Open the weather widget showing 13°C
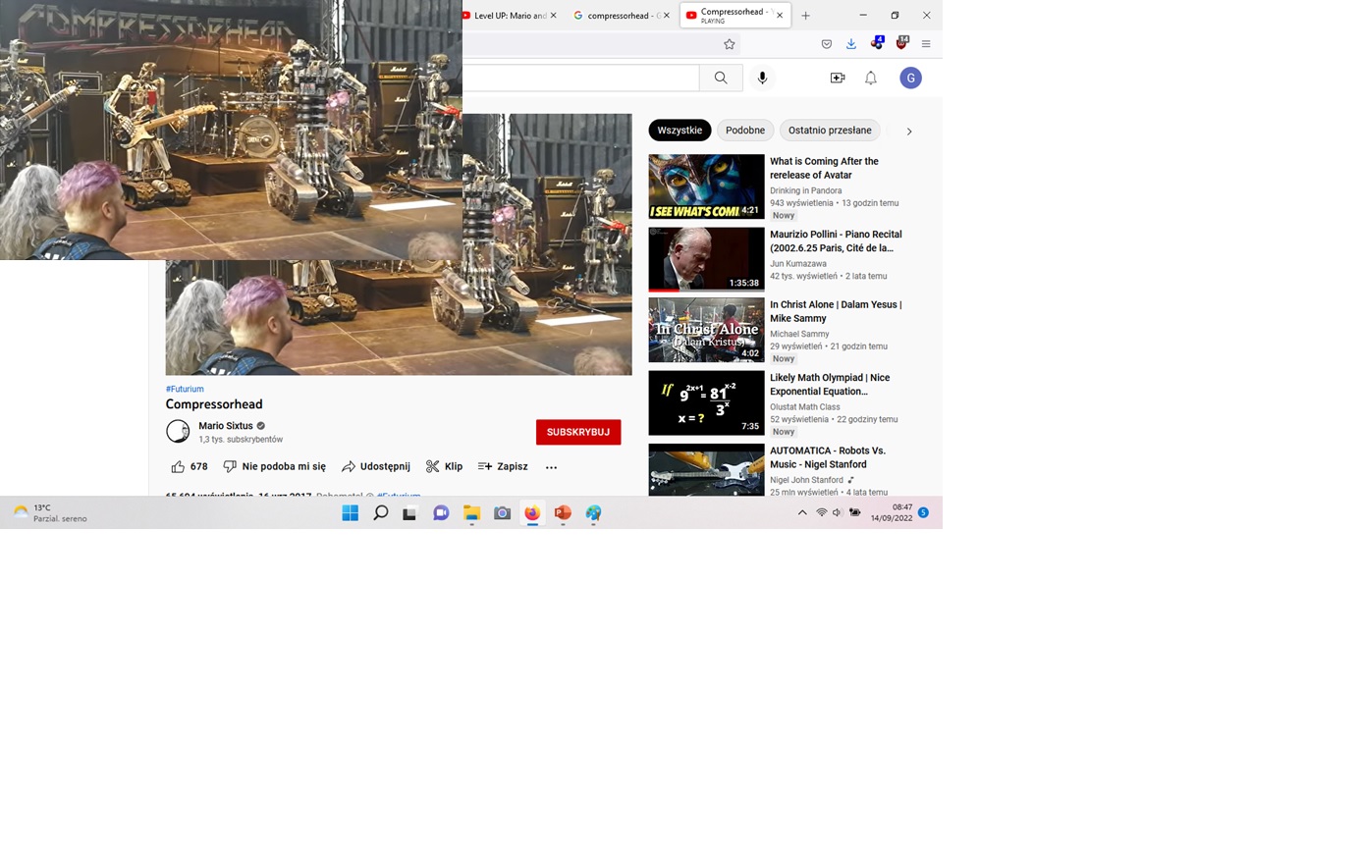 click(x=50, y=512)
